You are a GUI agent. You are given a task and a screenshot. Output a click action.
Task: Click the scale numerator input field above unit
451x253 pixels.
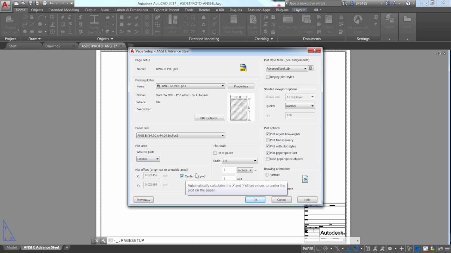pos(229,170)
